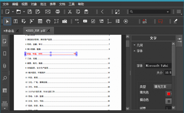Select the radio button form tool
The image size is (184, 113).
(x=126, y=21)
